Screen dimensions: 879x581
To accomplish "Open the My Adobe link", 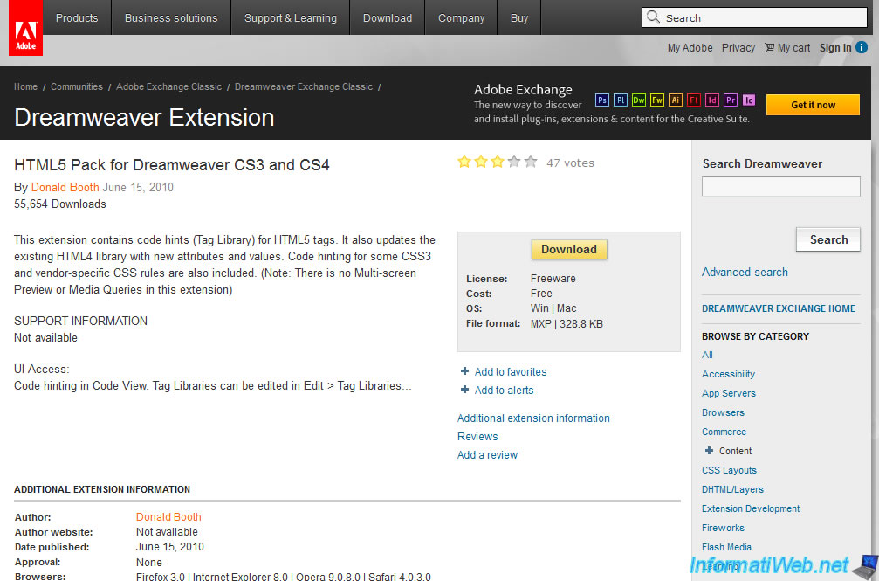I will pyautogui.click(x=690, y=48).
